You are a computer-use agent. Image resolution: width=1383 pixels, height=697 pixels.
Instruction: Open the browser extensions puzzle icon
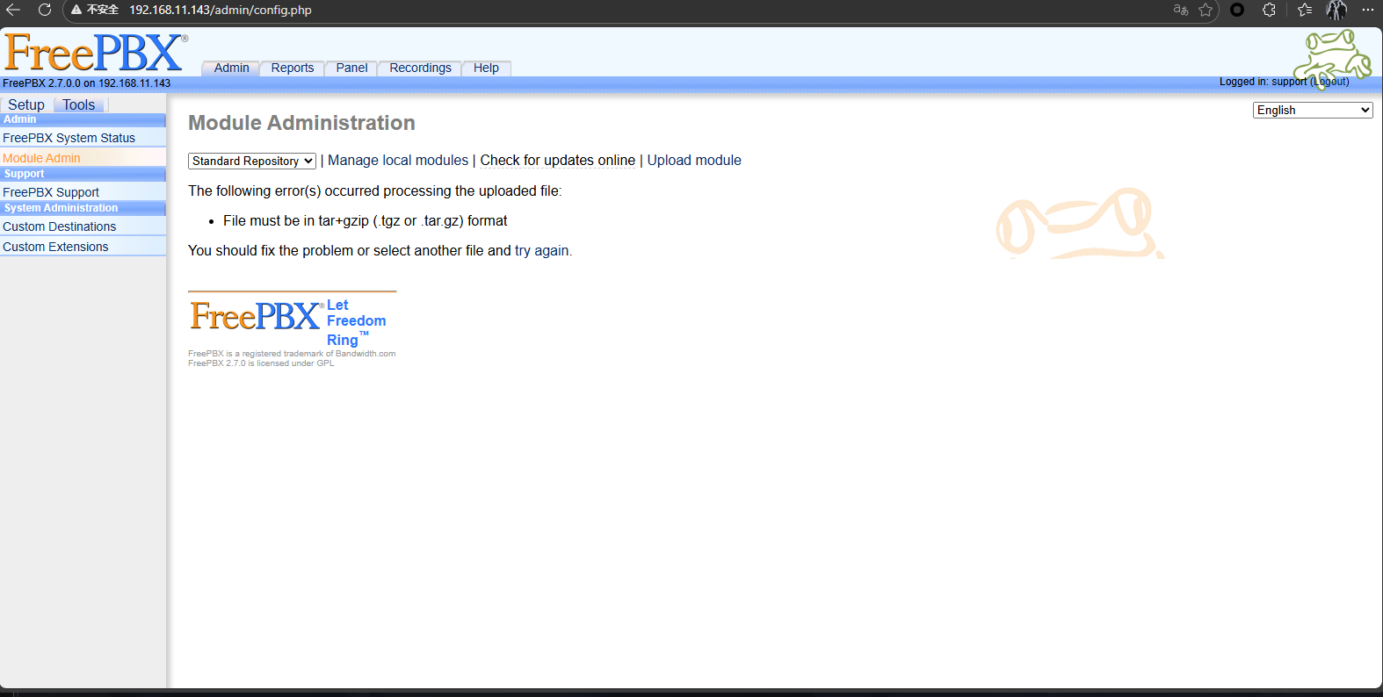point(1269,10)
